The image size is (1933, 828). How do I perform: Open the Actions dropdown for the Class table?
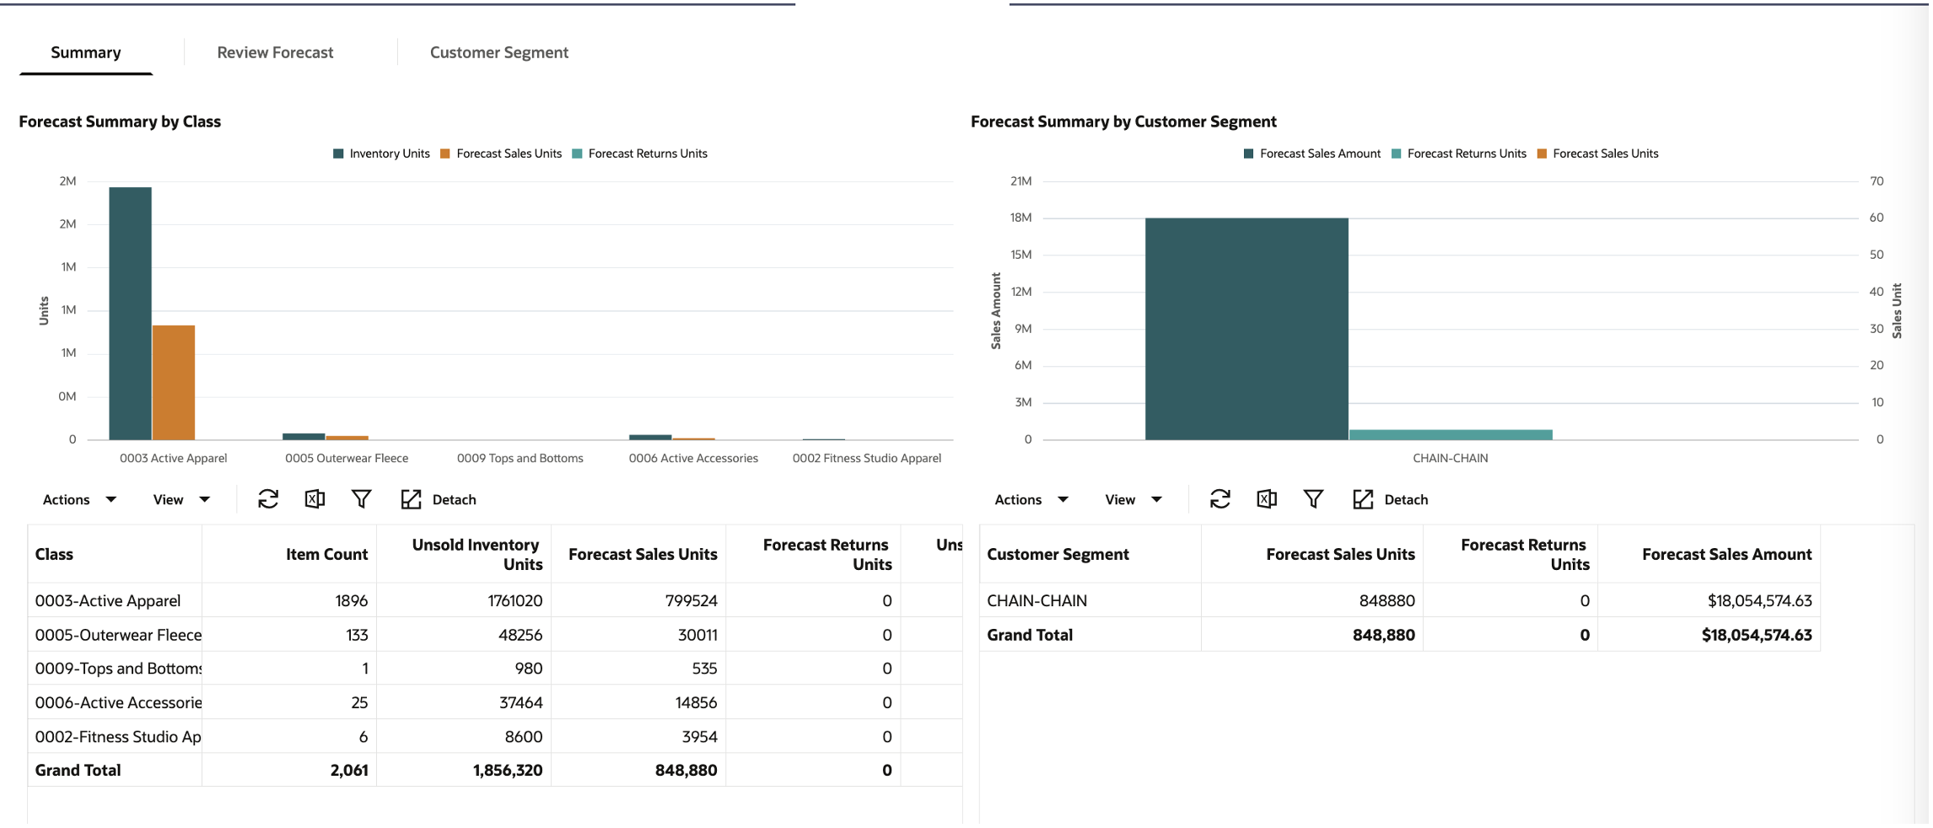click(x=79, y=500)
